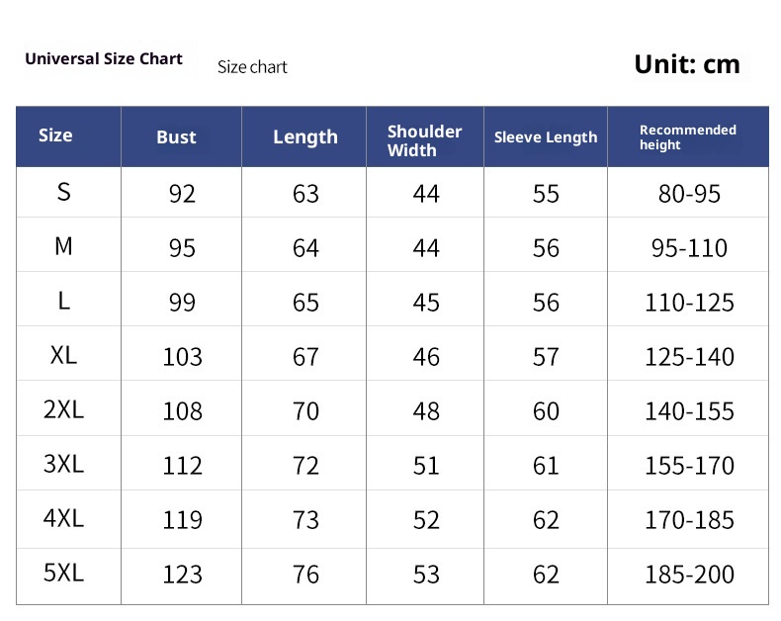This screenshot has width=781, height=621.
Task: Select the 5XL size row label
Action: tap(63, 573)
